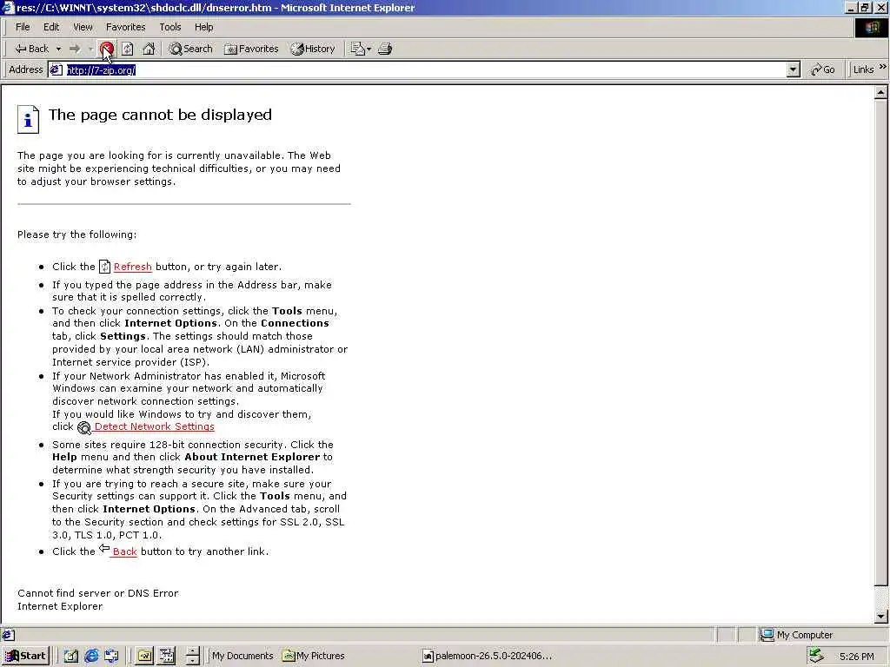Click the Forward arrow toolbar button

click(75, 49)
